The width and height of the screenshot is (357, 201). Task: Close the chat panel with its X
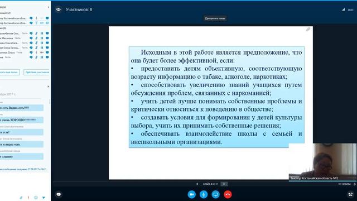49,87
